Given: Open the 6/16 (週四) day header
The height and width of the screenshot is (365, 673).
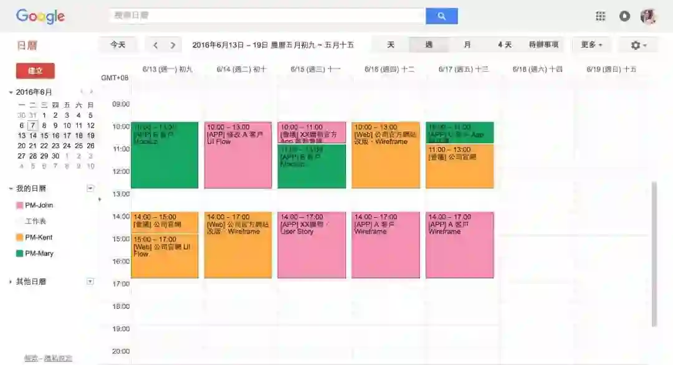Looking at the screenshot, I should click(x=389, y=69).
